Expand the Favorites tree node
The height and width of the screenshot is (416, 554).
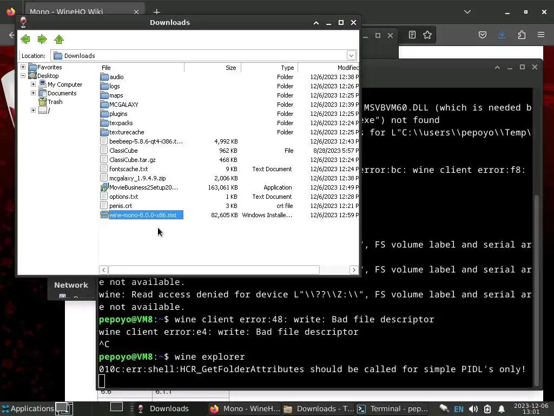click(x=23, y=67)
